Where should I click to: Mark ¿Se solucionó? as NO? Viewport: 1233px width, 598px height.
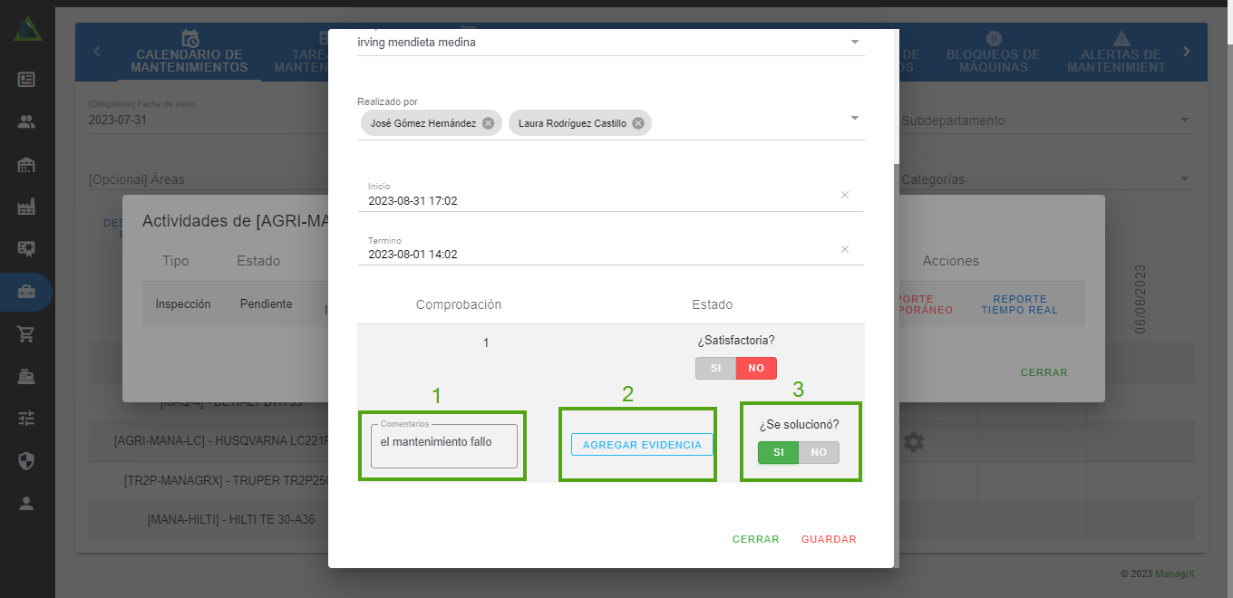(x=819, y=452)
